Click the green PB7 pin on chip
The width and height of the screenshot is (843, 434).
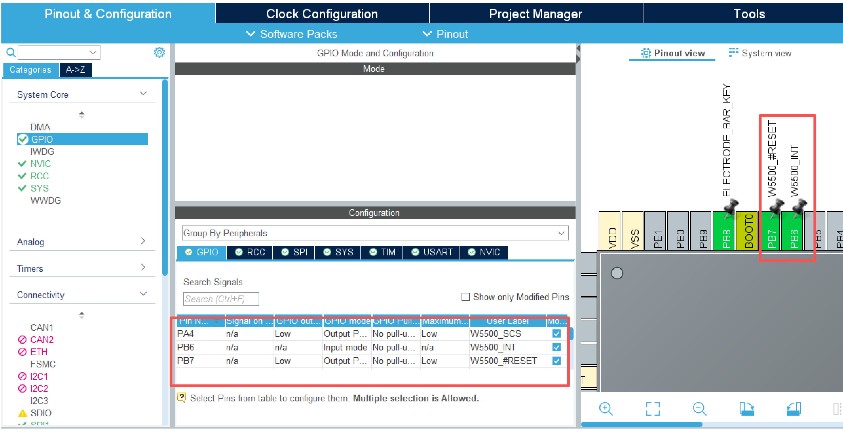pyautogui.click(x=771, y=236)
